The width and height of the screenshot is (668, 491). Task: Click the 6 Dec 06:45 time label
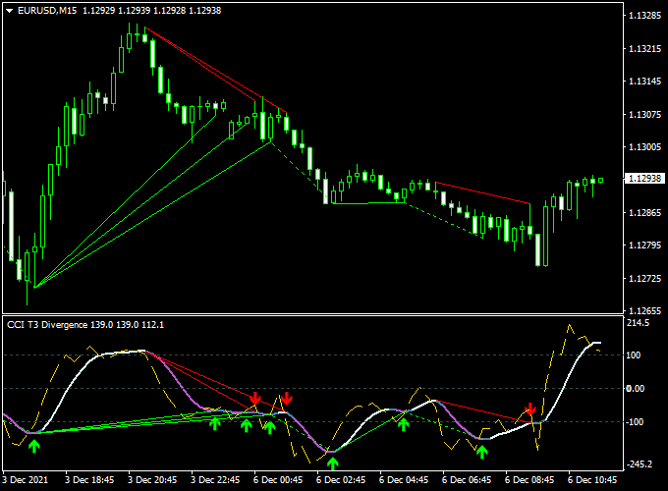[467, 480]
